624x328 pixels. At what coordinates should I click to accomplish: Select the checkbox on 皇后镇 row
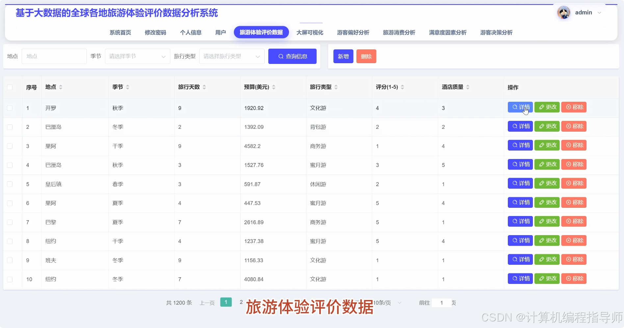[10, 184]
